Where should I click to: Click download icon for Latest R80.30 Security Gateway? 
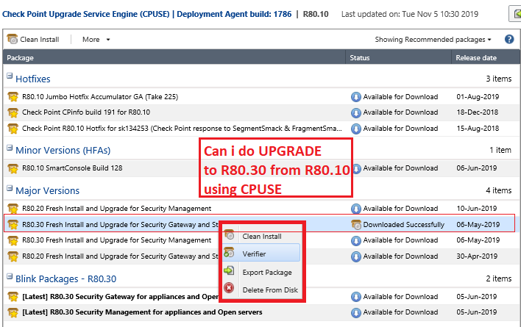pyautogui.click(x=356, y=297)
